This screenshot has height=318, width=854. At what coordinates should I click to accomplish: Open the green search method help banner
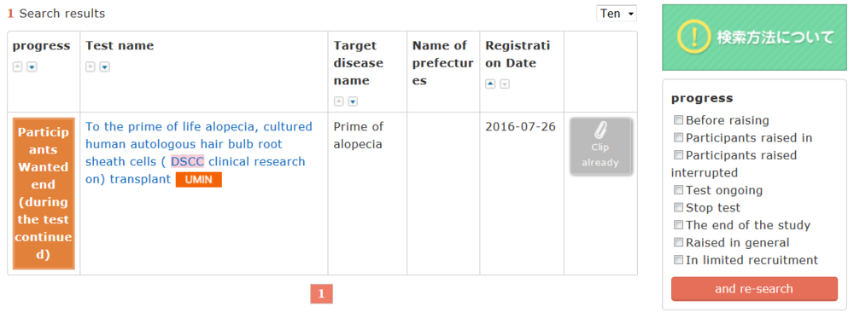click(754, 38)
